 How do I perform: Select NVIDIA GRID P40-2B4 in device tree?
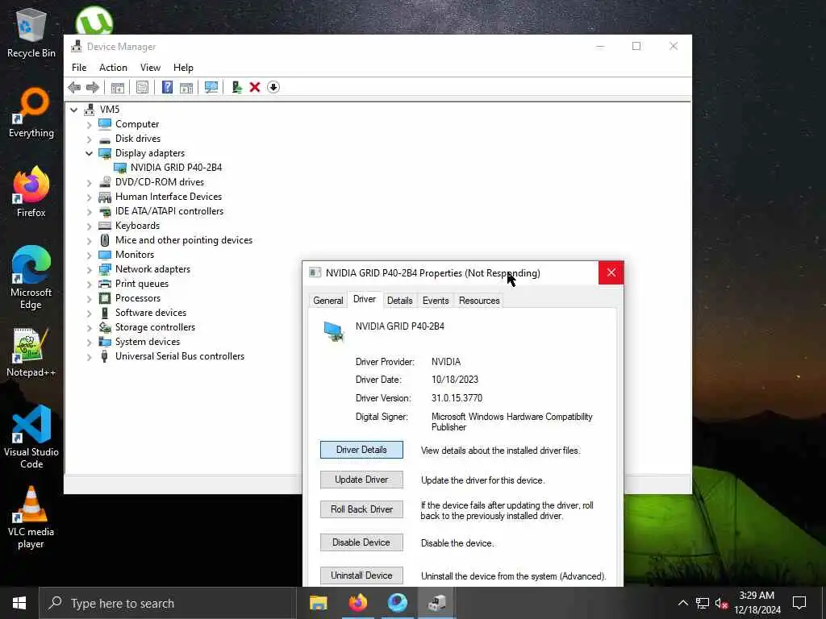click(176, 168)
